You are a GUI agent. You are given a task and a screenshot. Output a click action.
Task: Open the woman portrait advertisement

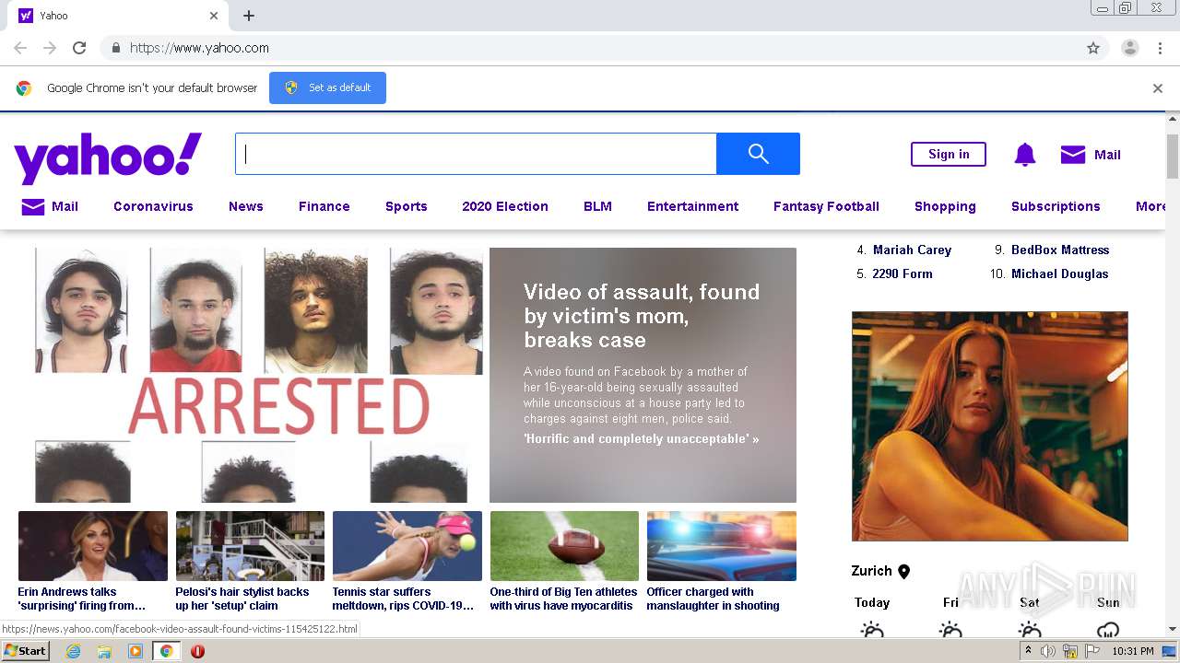point(990,426)
